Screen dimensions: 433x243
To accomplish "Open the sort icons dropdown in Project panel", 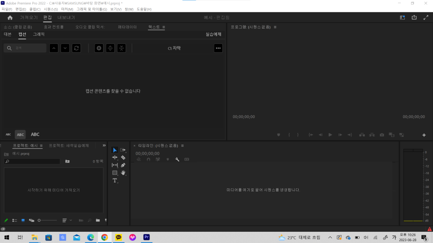I will [x=67, y=220].
